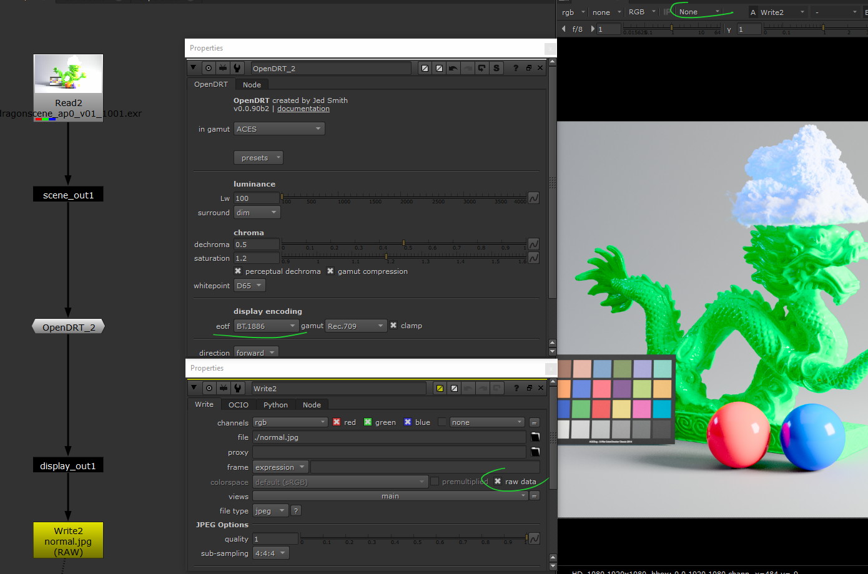Image resolution: width=868 pixels, height=574 pixels.
Task: Switch to the OpenDRT tab
Action: coord(210,84)
